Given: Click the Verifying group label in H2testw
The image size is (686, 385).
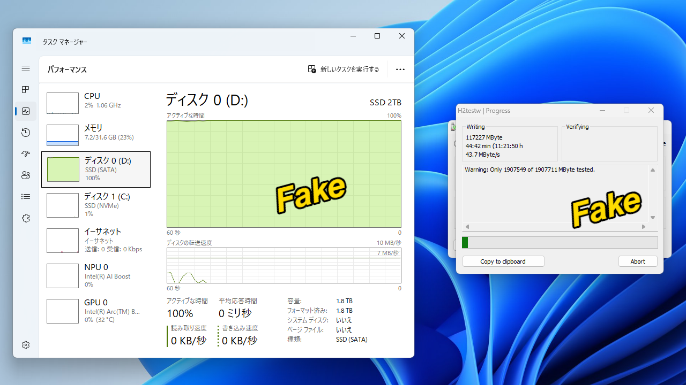Looking at the screenshot, I should tap(577, 127).
